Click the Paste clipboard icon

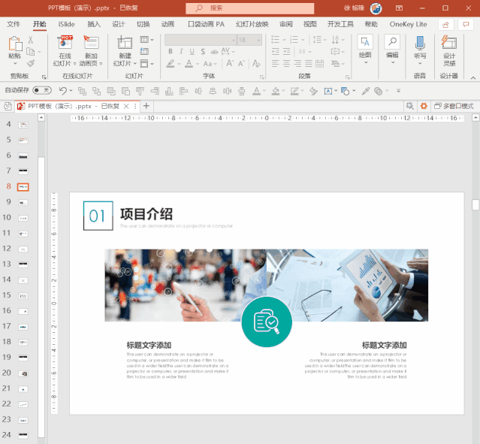tap(15, 44)
